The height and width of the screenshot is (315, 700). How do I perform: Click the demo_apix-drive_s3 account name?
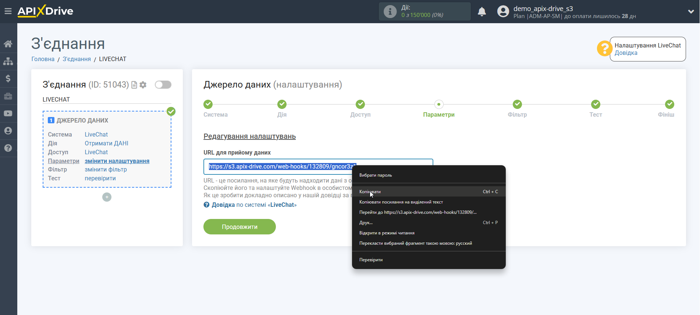point(543,8)
